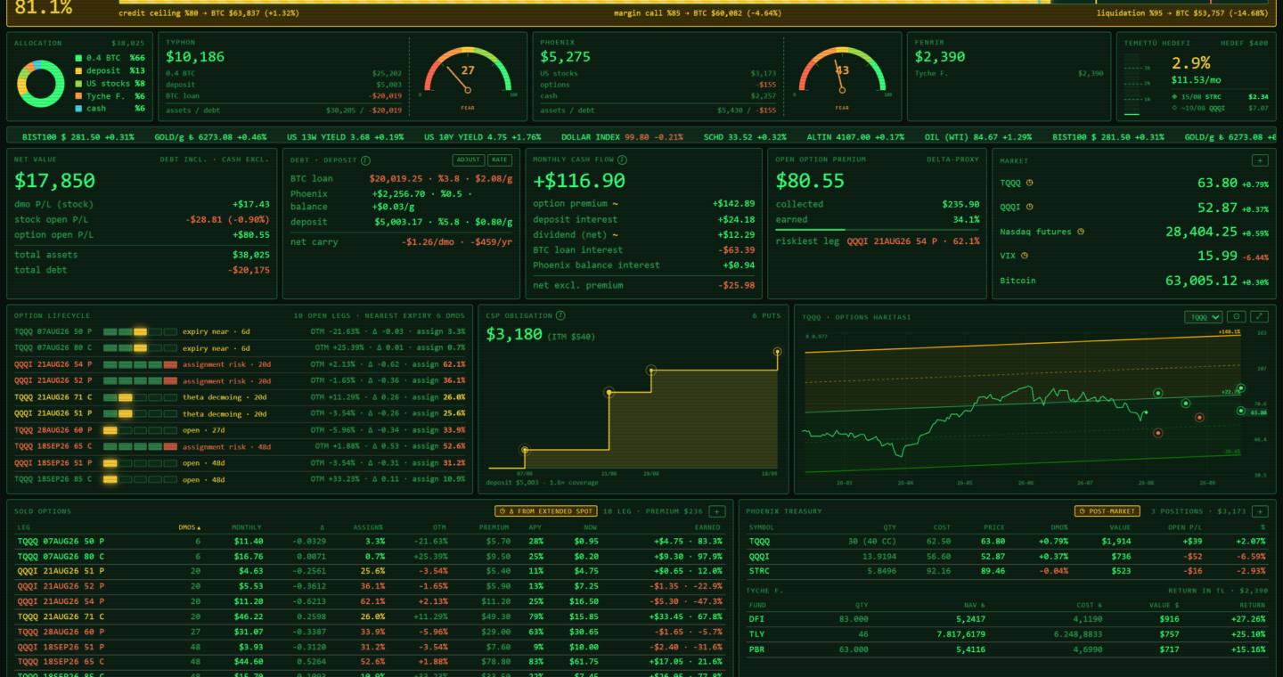Click the circle target icon beside the TQQQ dropdown
This screenshot has height=677, width=1283.
1237,316
